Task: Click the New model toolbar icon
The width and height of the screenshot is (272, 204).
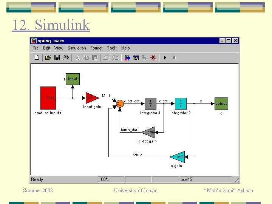Action: [x=37, y=57]
